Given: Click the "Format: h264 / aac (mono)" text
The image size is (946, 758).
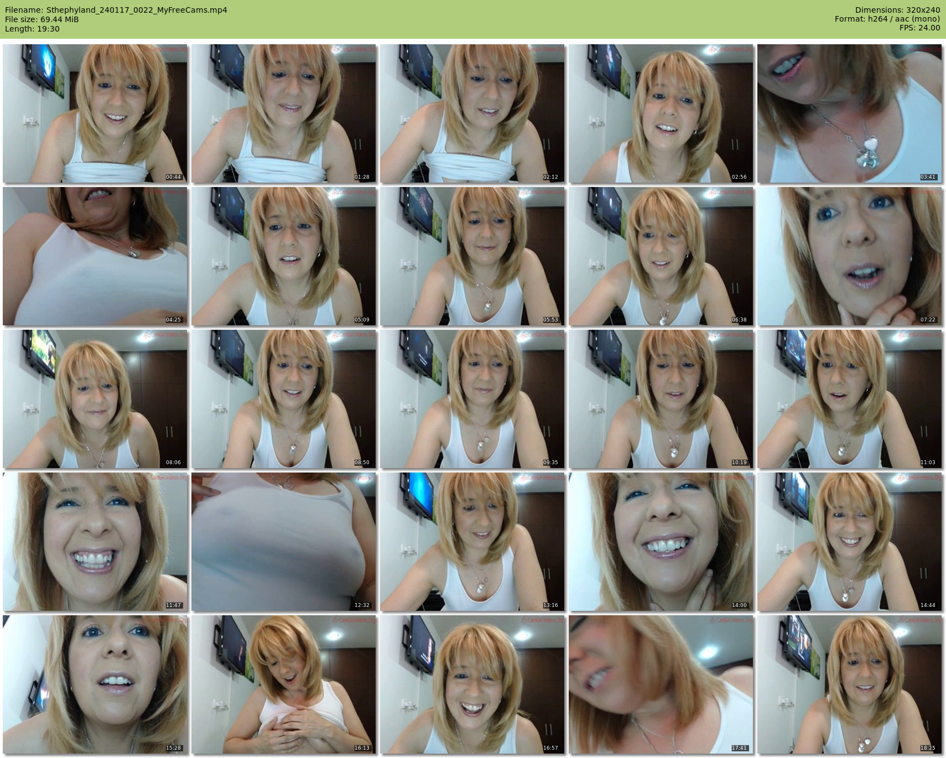Looking at the screenshot, I should tap(887, 19).
